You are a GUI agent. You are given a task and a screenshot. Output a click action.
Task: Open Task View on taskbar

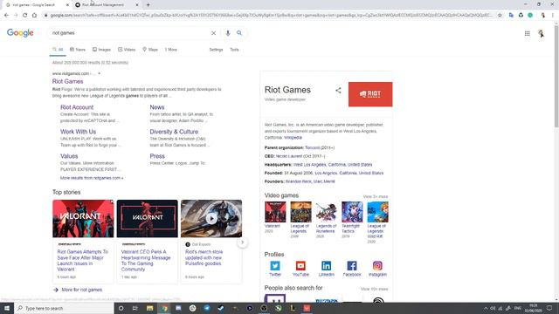click(135, 308)
